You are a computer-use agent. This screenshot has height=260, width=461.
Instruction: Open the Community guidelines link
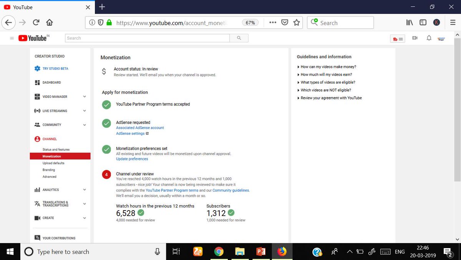230,190
